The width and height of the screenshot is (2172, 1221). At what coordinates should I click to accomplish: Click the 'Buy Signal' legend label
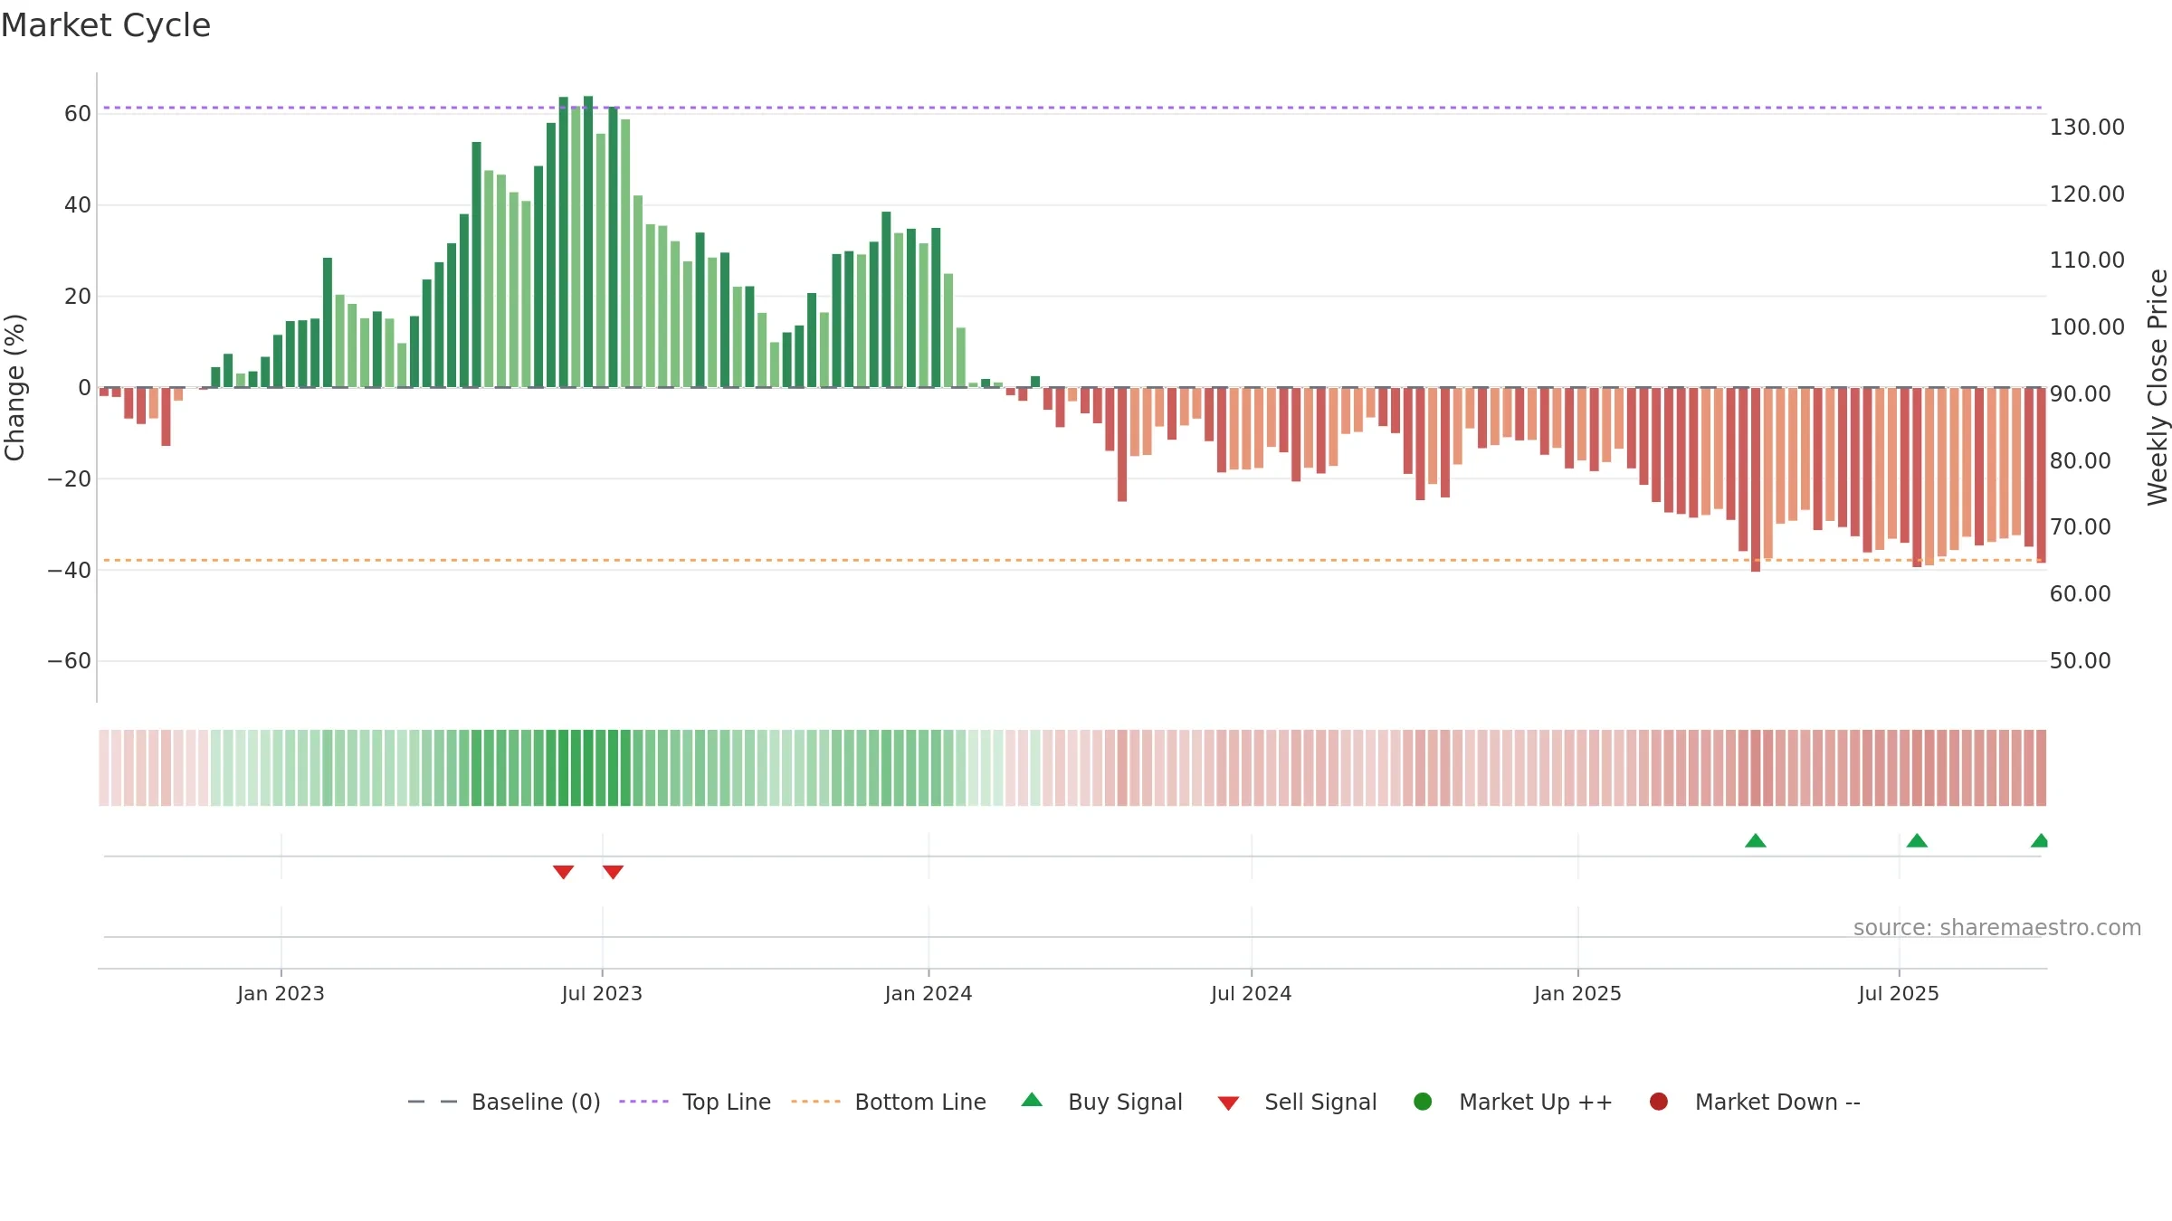click(x=1125, y=1103)
